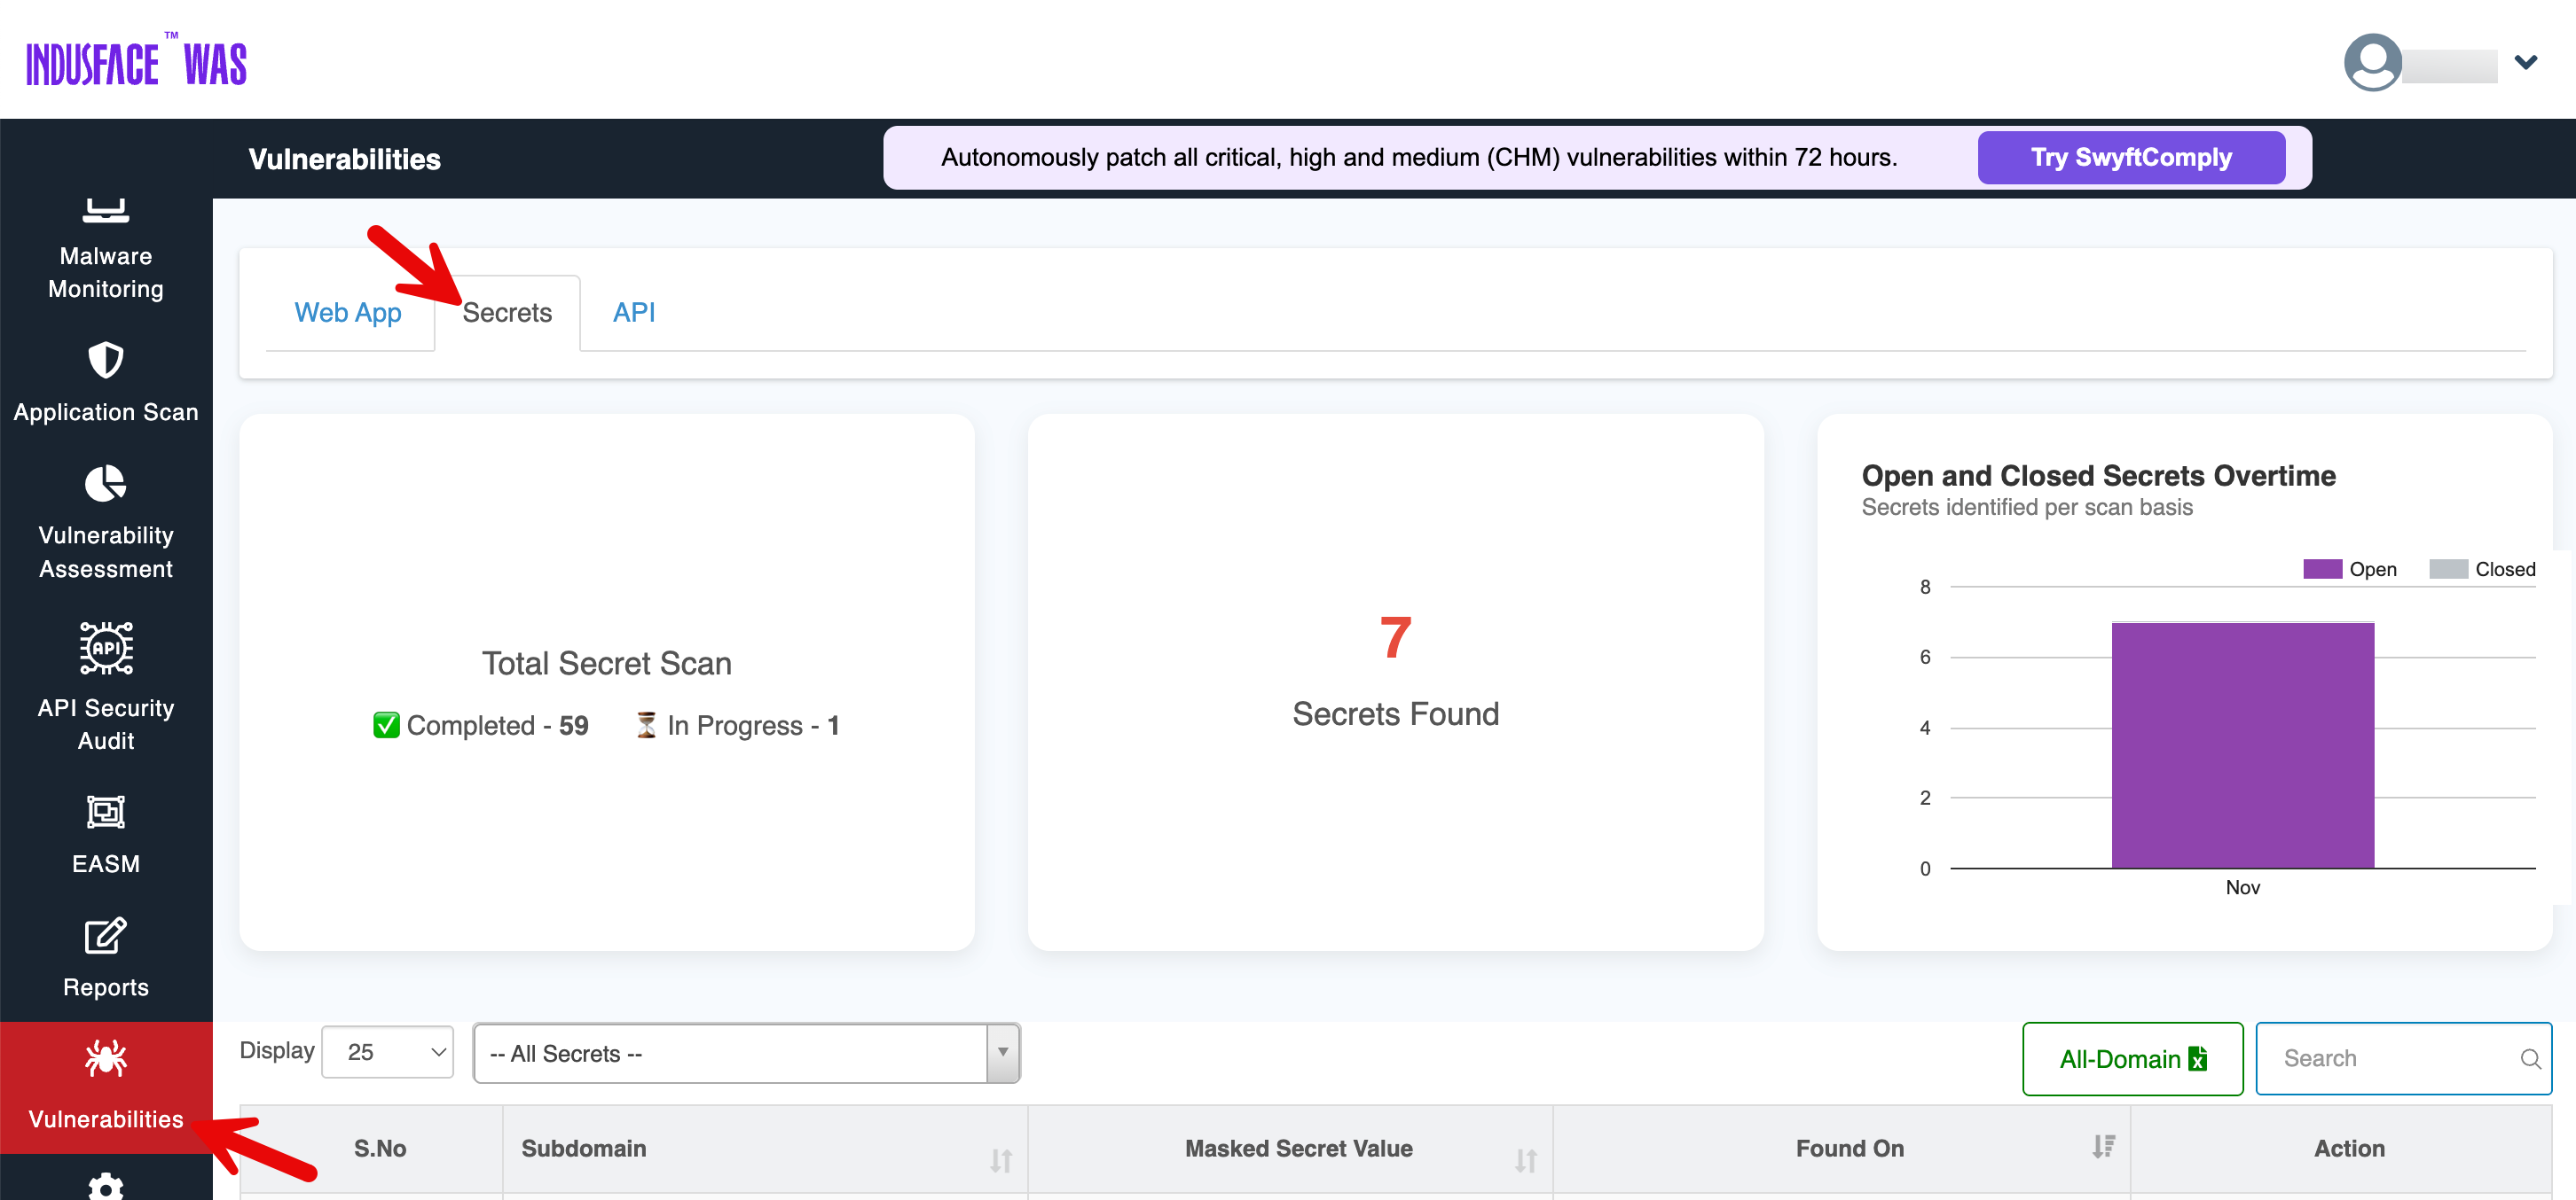This screenshot has width=2576, height=1200.
Task: Click the search magnifier icon
Action: (2530, 1058)
